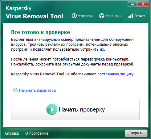Click the heading Все готово к проверке
The image size is (151, 139).
point(41,32)
